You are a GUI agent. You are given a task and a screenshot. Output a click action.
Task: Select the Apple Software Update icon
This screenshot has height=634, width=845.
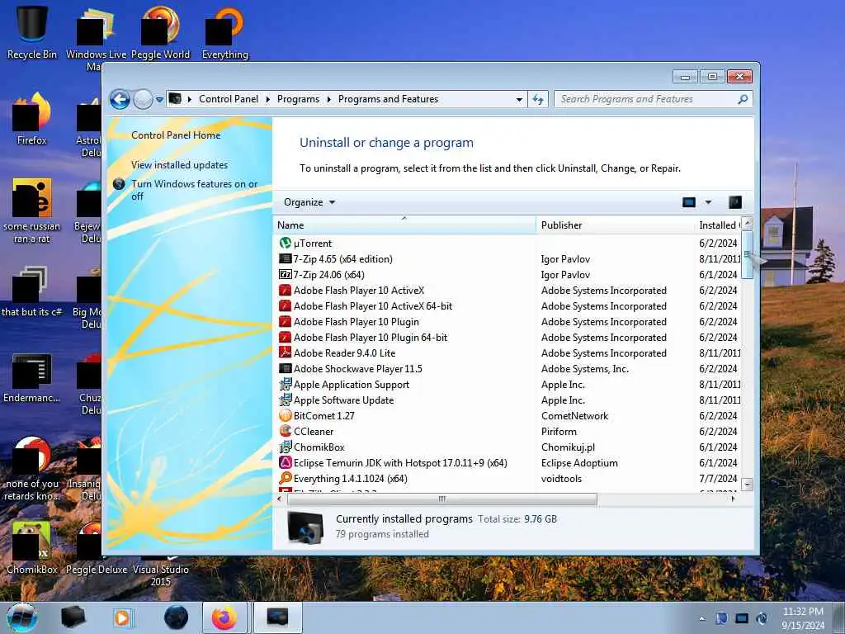(x=285, y=400)
